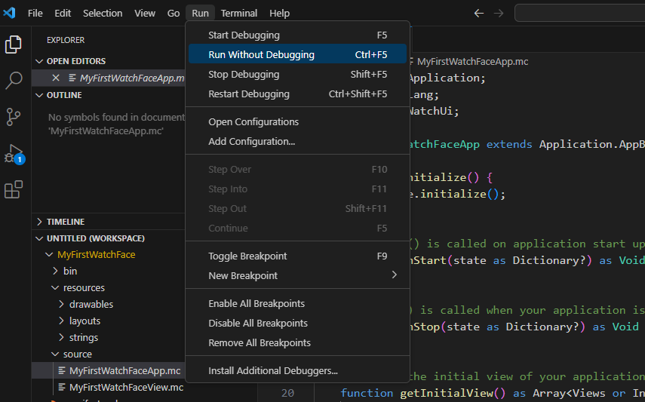Open the Explorer view in activity bar

click(x=14, y=44)
